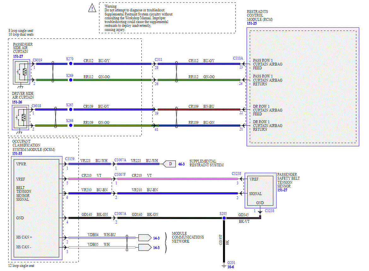Click connector label C310A
This screenshot has height=271, width=369.
[238, 58]
